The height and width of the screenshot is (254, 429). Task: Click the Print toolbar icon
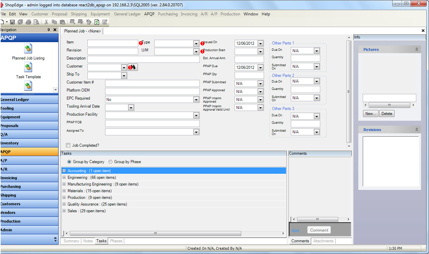click(x=28, y=22)
